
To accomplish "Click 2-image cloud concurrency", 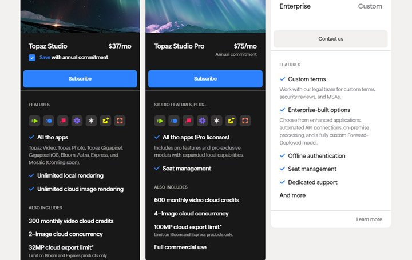I will point(65,234).
